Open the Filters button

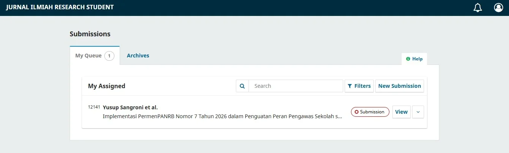coord(359,86)
